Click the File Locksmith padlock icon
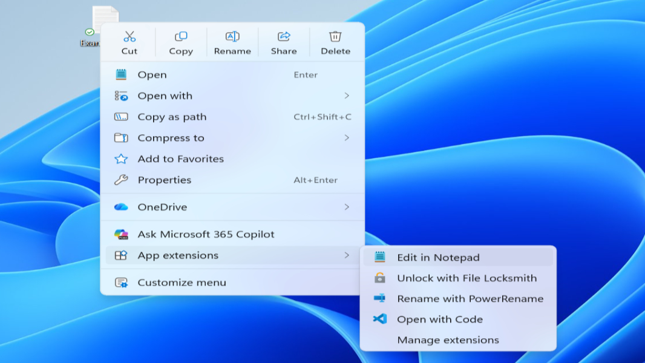The width and height of the screenshot is (645, 363). (x=379, y=278)
